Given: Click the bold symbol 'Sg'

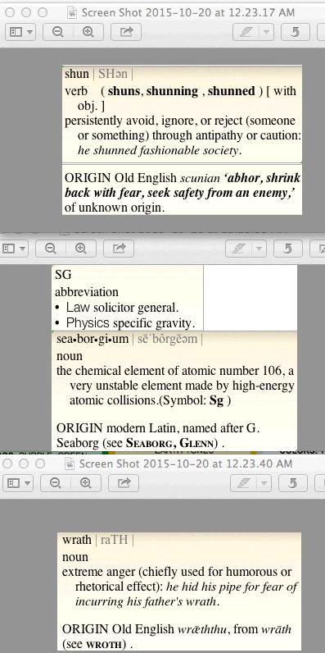Looking at the screenshot, I should (216, 400).
